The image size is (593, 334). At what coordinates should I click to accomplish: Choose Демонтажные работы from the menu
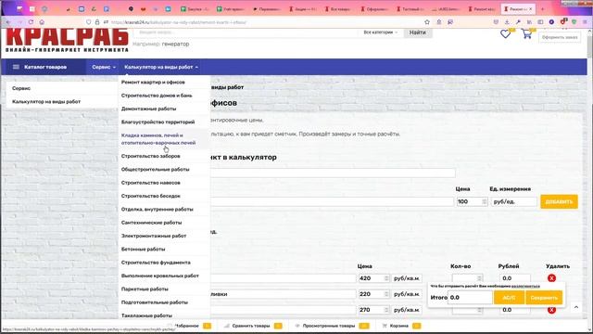tap(148, 109)
